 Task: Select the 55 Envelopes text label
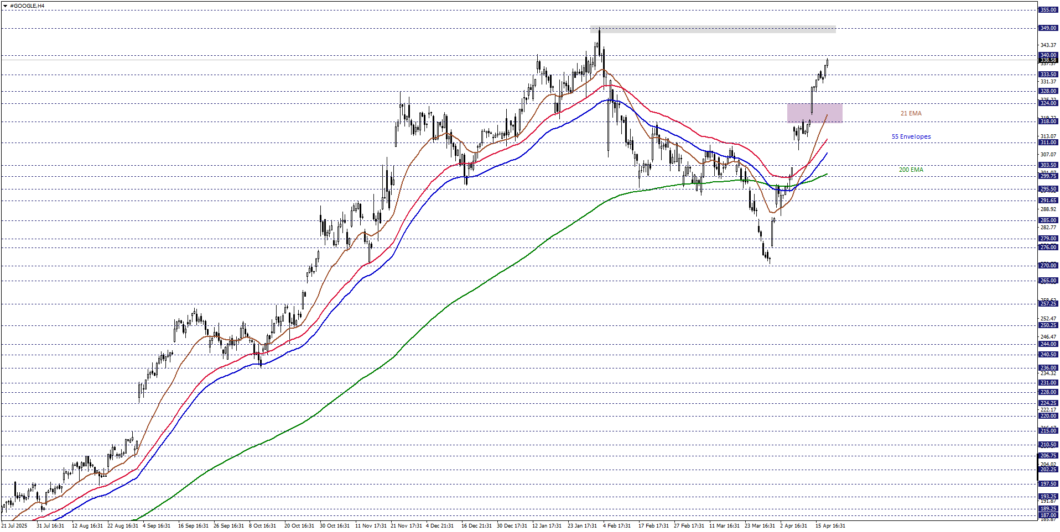(911, 136)
